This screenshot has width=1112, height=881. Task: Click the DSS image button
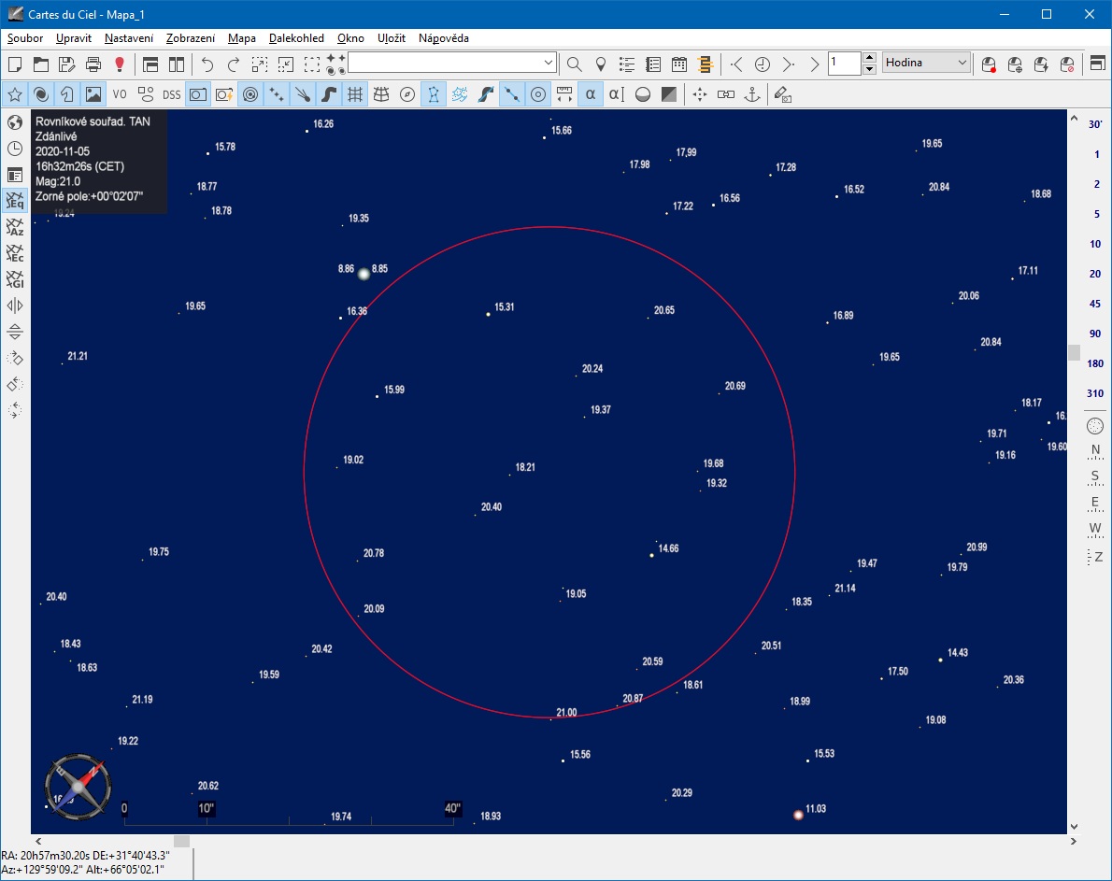point(172,94)
